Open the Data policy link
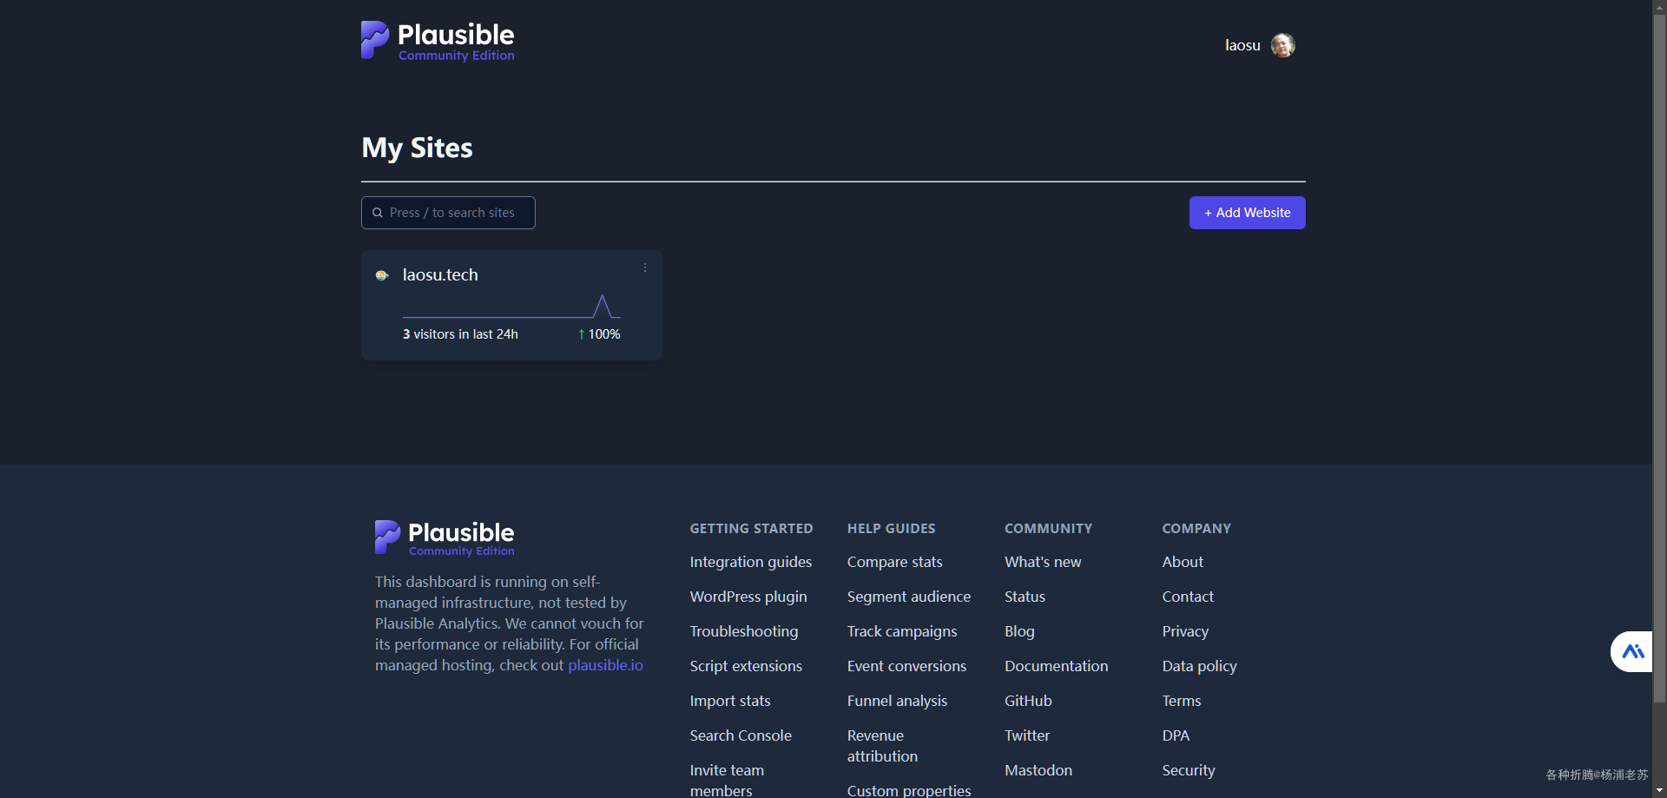Viewport: 1667px width, 798px height. (x=1199, y=666)
